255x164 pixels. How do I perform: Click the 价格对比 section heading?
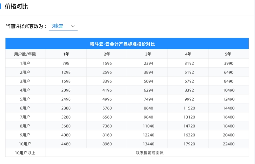click(16, 7)
